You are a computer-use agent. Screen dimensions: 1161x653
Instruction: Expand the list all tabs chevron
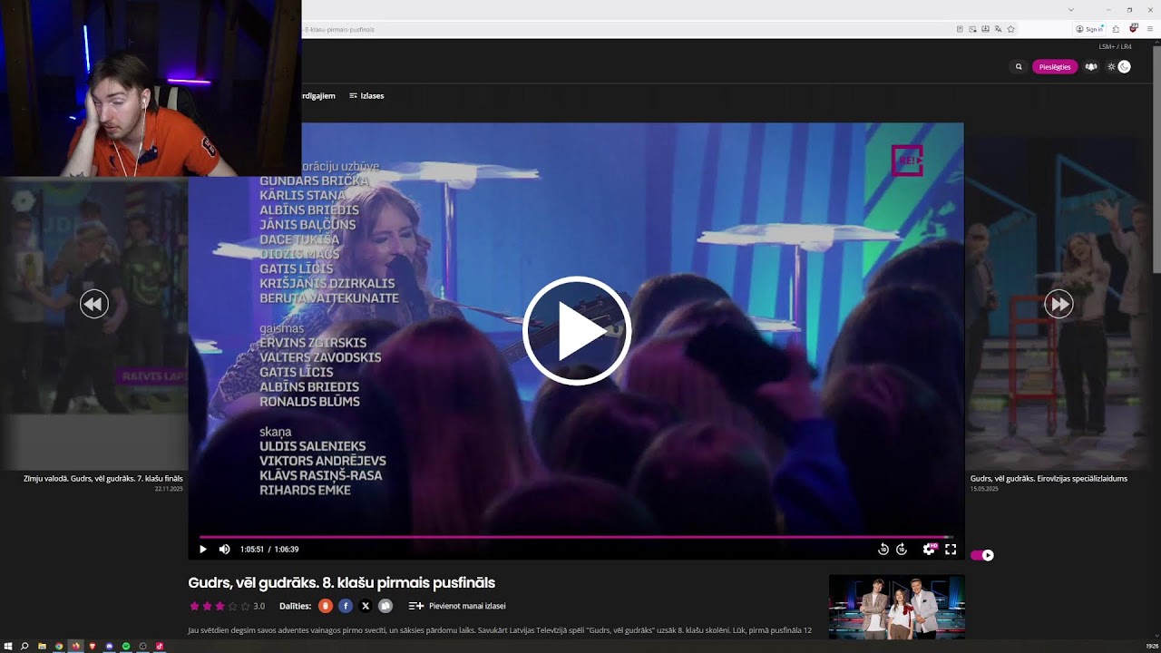point(1070,9)
